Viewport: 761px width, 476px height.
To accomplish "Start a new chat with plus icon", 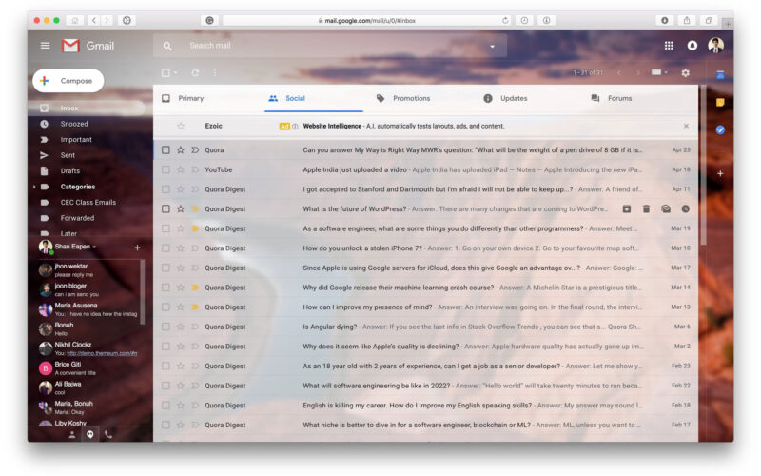I will coord(137,248).
